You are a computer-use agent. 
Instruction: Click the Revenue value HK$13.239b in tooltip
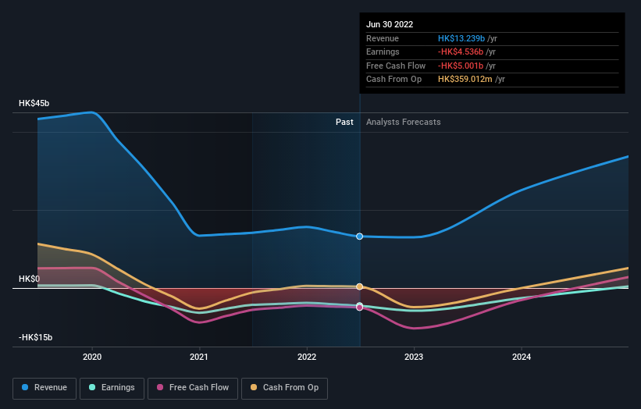tap(461, 38)
